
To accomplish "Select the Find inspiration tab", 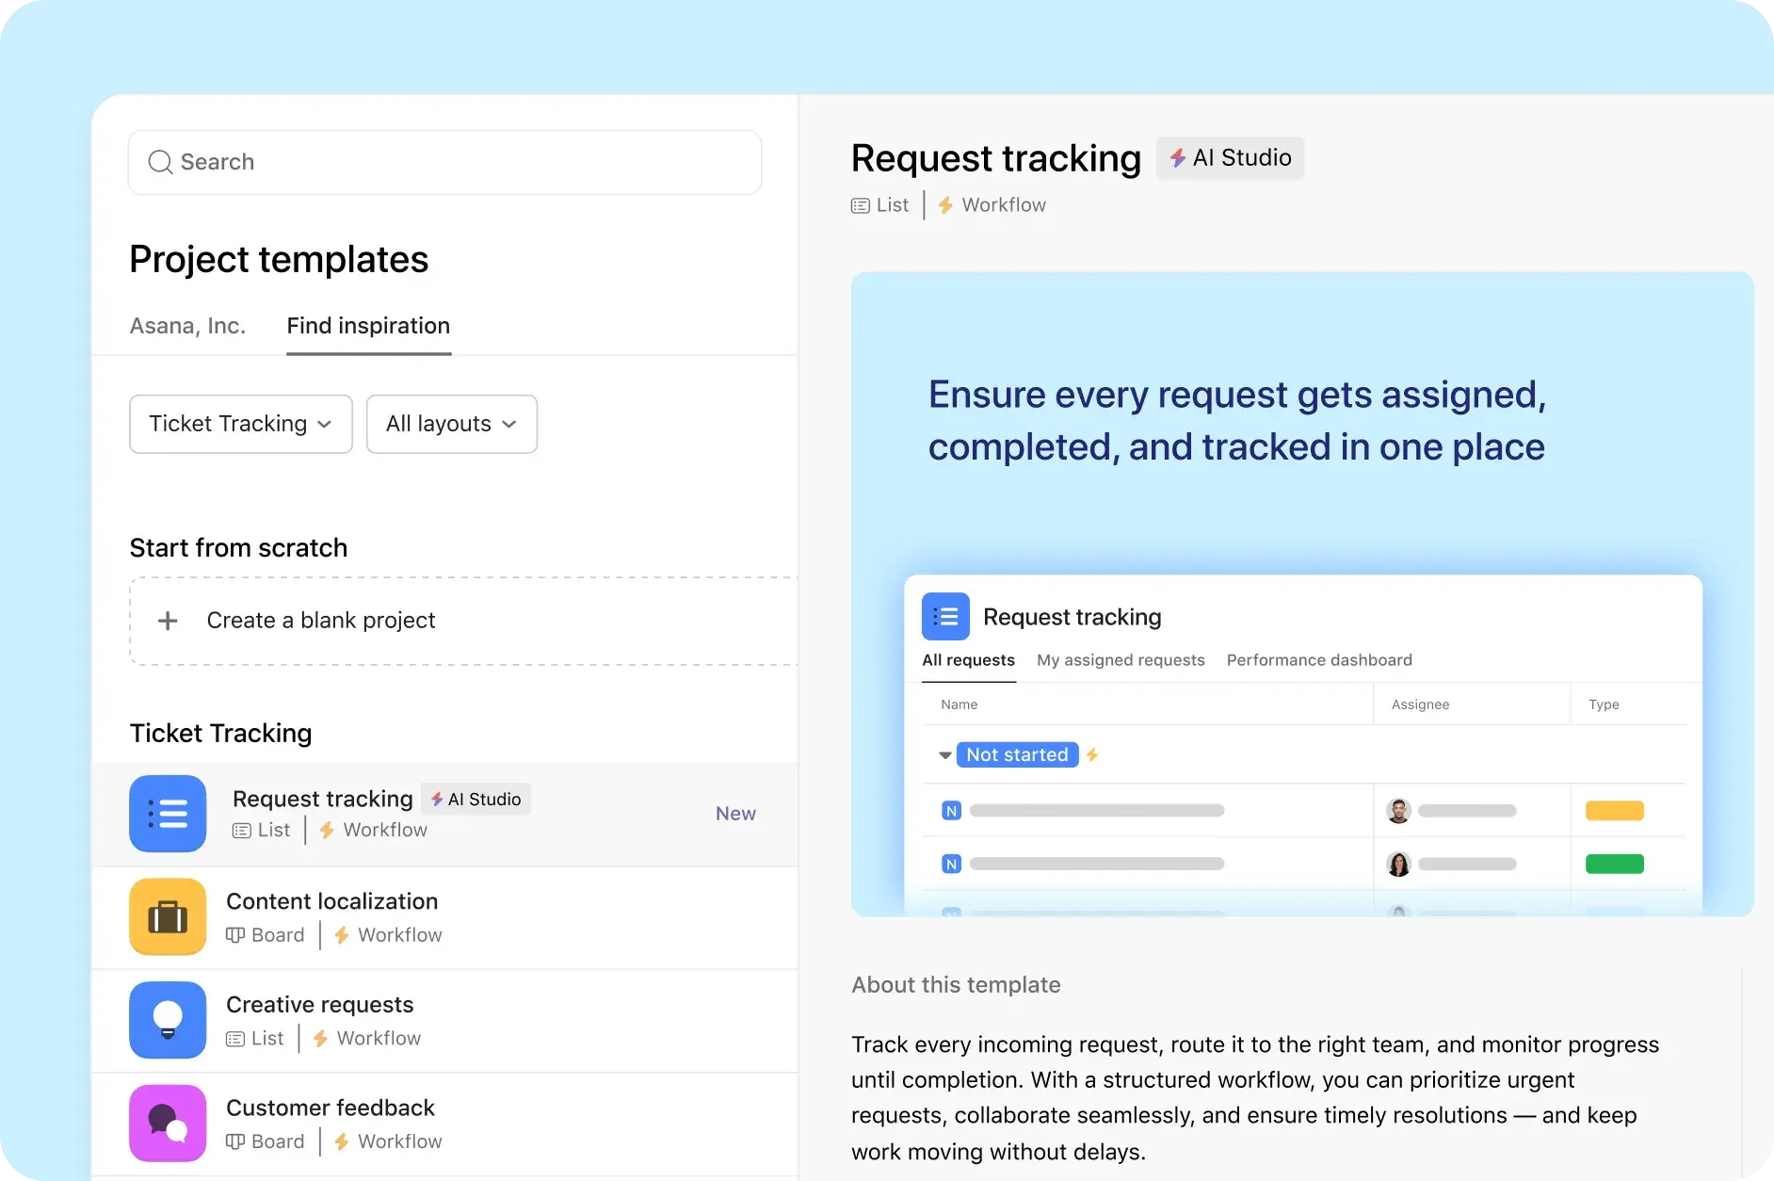I will click(x=368, y=326).
